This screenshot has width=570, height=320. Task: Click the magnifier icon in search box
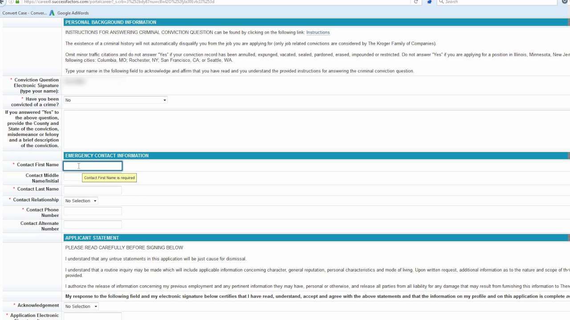click(441, 2)
